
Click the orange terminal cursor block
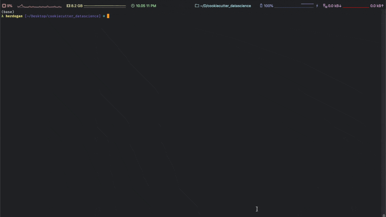point(108,16)
